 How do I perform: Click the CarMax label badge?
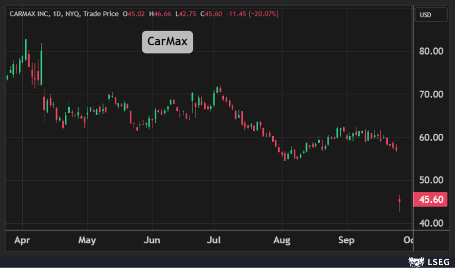[x=167, y=42]
